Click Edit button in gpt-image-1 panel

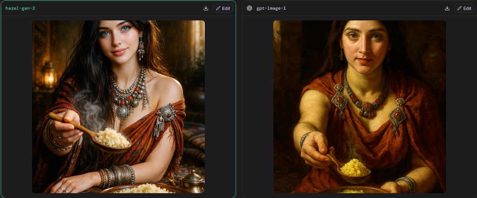point(464,8)
